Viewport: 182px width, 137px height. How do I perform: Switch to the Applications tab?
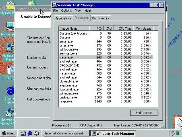pyautogui.click(x=63, y=18)
